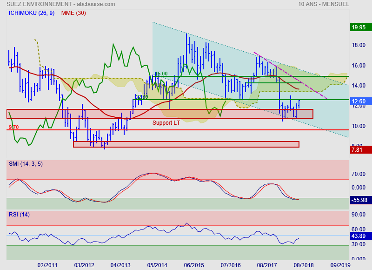Viewport: 372px width, 270px height.
Task: Click the blue 12.60 current price tag
Action: pyautogui.click(x=361, y=101)
